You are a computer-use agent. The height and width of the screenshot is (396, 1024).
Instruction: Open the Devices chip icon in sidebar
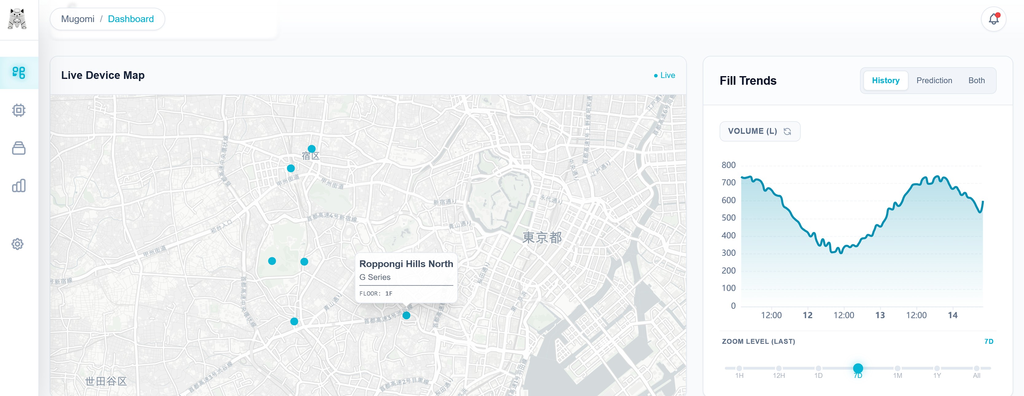click(x=18, y=110)
